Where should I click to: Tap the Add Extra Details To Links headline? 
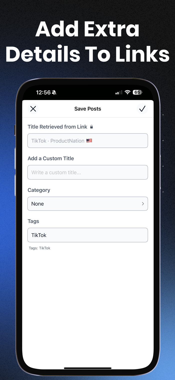(x=87, y=42)
